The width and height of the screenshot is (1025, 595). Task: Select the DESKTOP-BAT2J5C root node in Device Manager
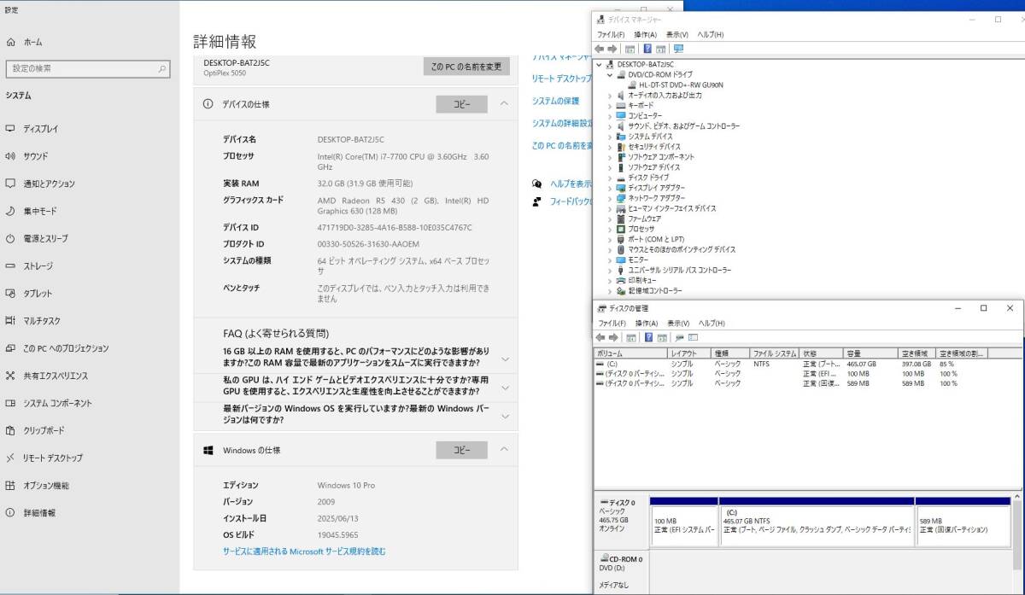(x=645, y=64)
